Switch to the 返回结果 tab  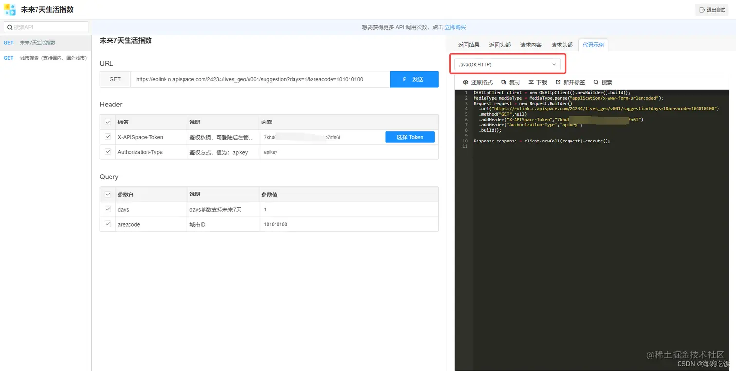[468, 44]
